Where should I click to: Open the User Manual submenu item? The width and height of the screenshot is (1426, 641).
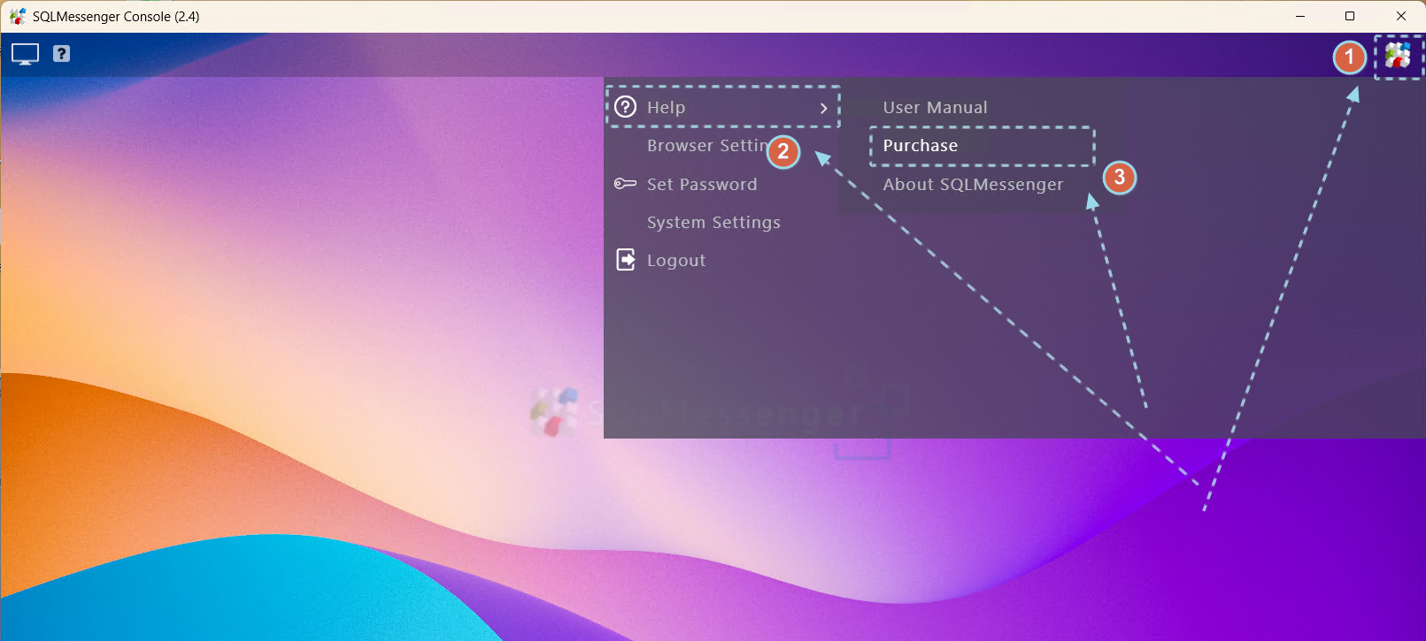click(935, 107)
